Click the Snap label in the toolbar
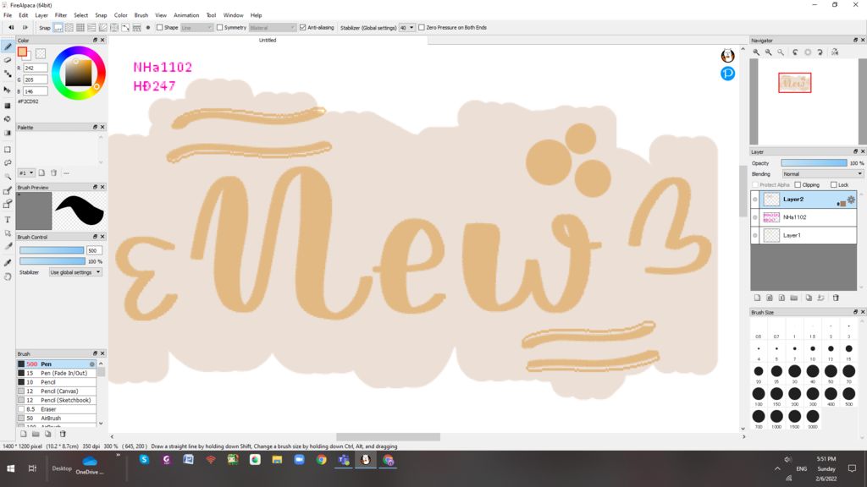This screenshot has height=487, width=867. 45,28
